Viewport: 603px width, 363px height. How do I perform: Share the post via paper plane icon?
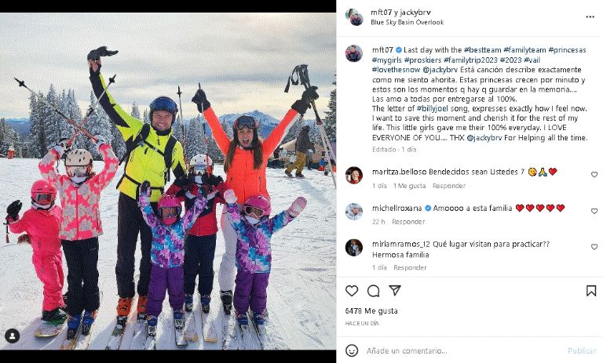[395, 290]
